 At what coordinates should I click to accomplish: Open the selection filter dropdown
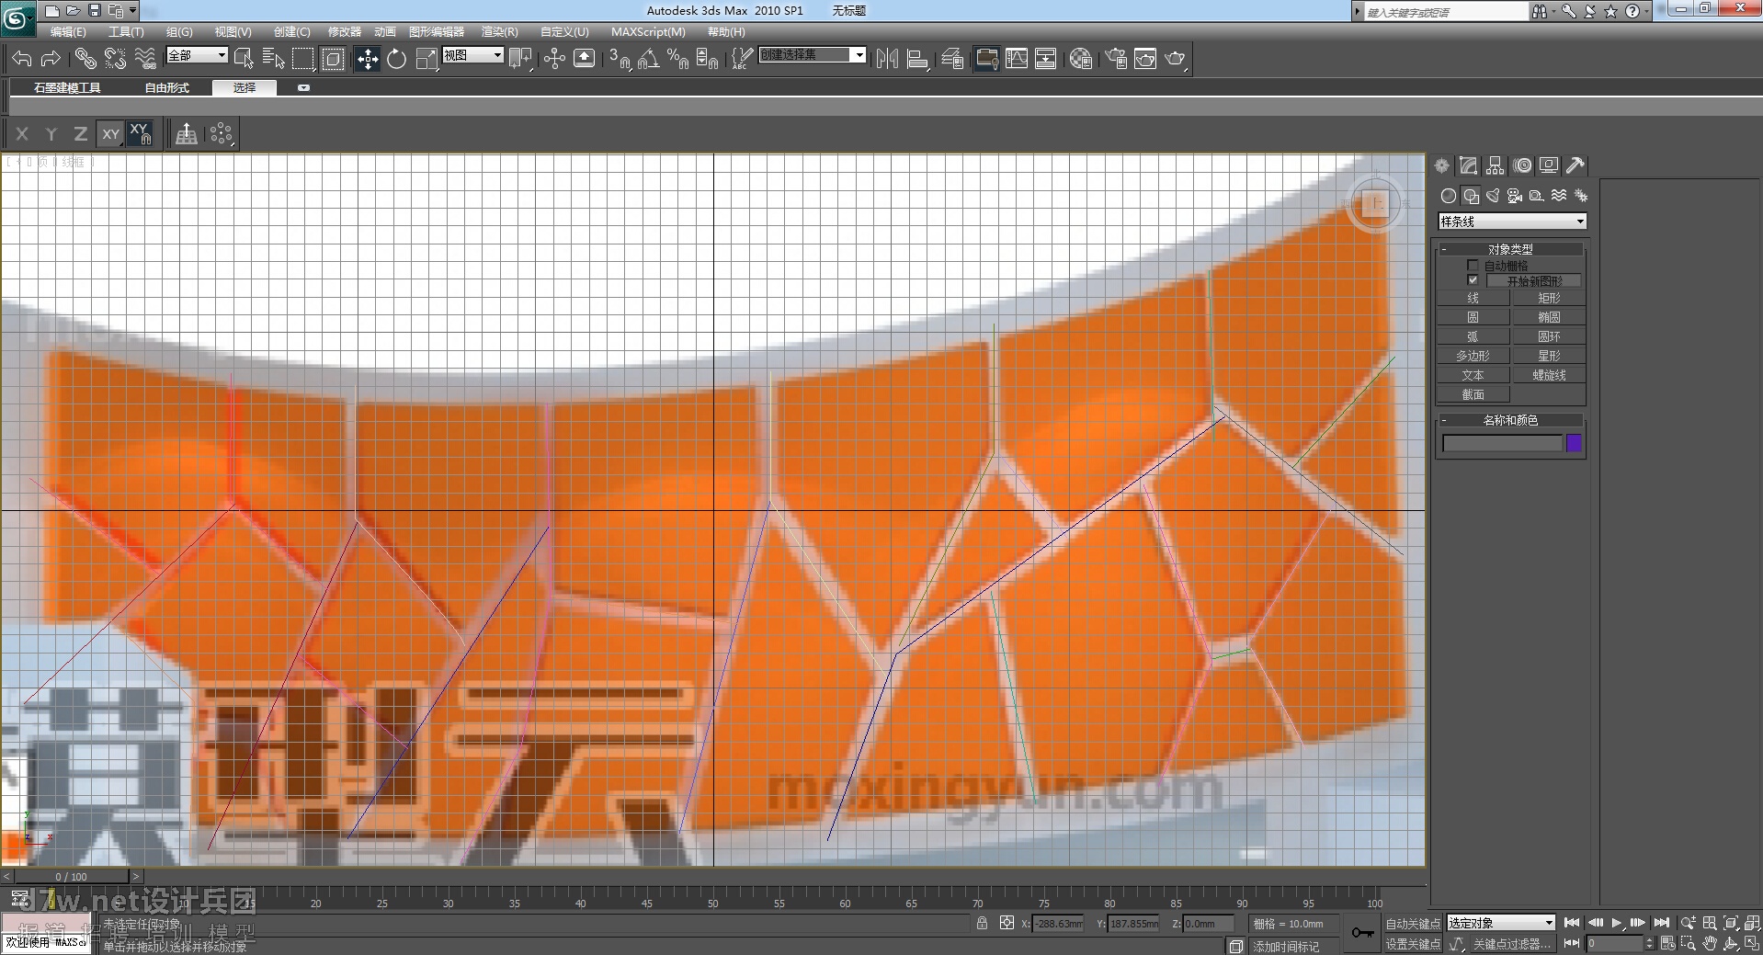(x=197, y=55)
